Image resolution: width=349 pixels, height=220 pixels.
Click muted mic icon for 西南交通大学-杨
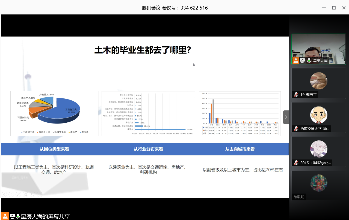click(x=296, y=129)
